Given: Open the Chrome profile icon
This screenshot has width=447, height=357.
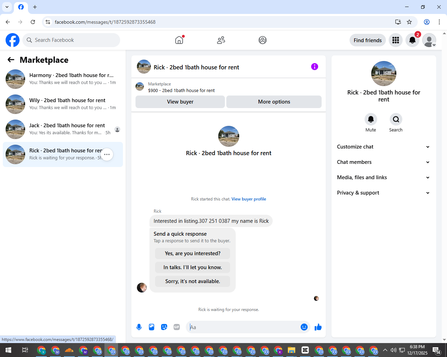Looking at the screenshot, I should 427,22.
